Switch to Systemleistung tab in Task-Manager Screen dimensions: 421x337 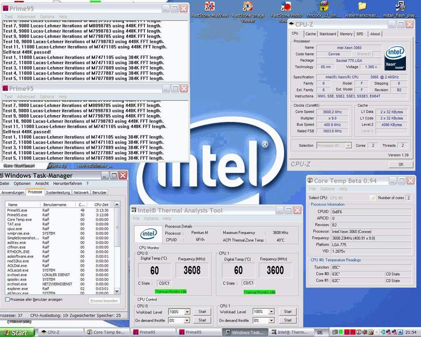(x=58, y=193)
